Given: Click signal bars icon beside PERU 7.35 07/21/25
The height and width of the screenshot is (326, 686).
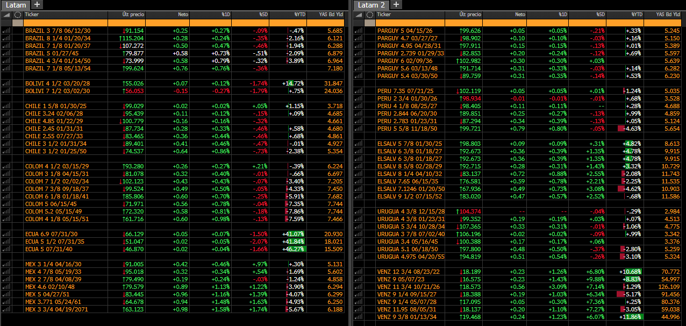Looking at the screenshot, I should [359, 91].
